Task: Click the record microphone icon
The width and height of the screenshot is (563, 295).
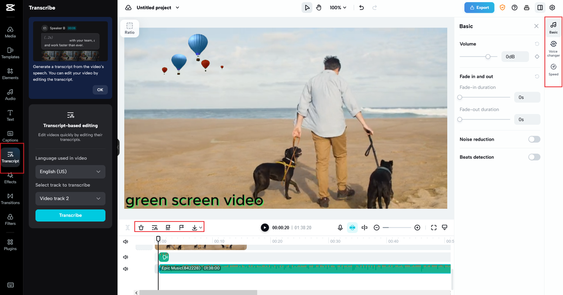Action: point(340,228)
